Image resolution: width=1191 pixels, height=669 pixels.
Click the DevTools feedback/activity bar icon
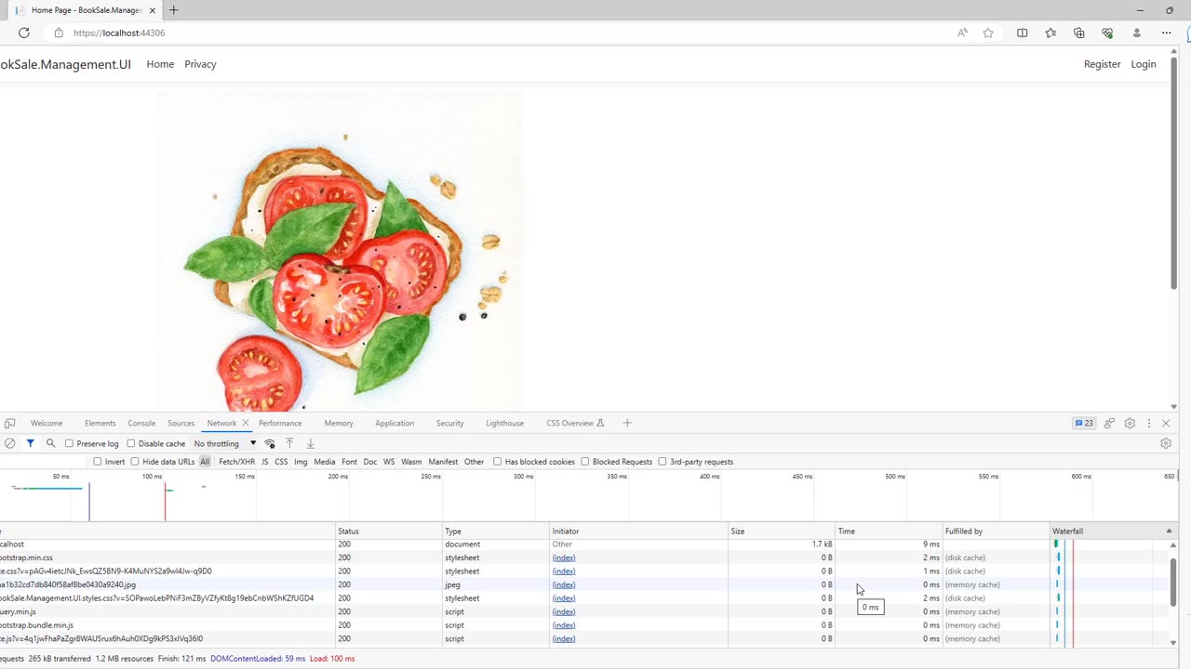[1109, 423]
